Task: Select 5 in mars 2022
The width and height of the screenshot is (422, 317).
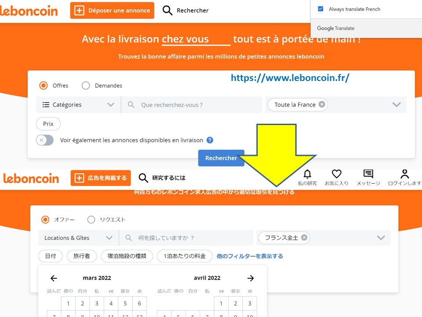Action: 125,303
